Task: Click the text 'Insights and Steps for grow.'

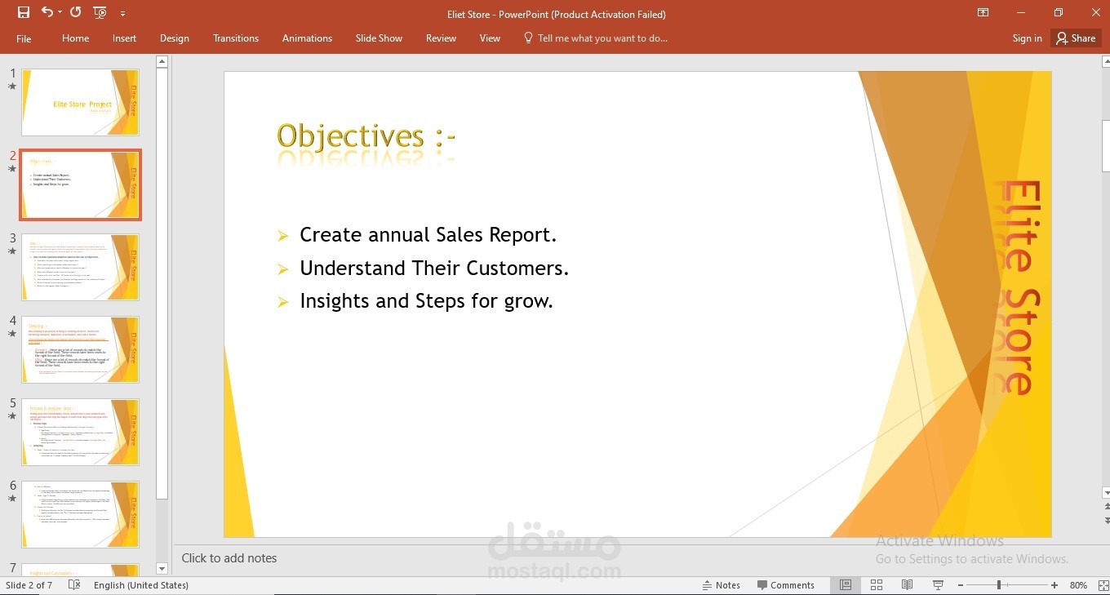Action: click(x=426, y=300)
